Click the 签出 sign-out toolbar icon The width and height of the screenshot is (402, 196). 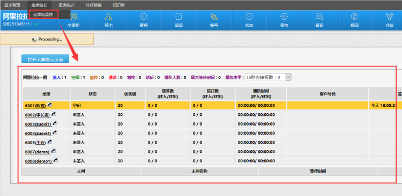[x=109, y=17]
